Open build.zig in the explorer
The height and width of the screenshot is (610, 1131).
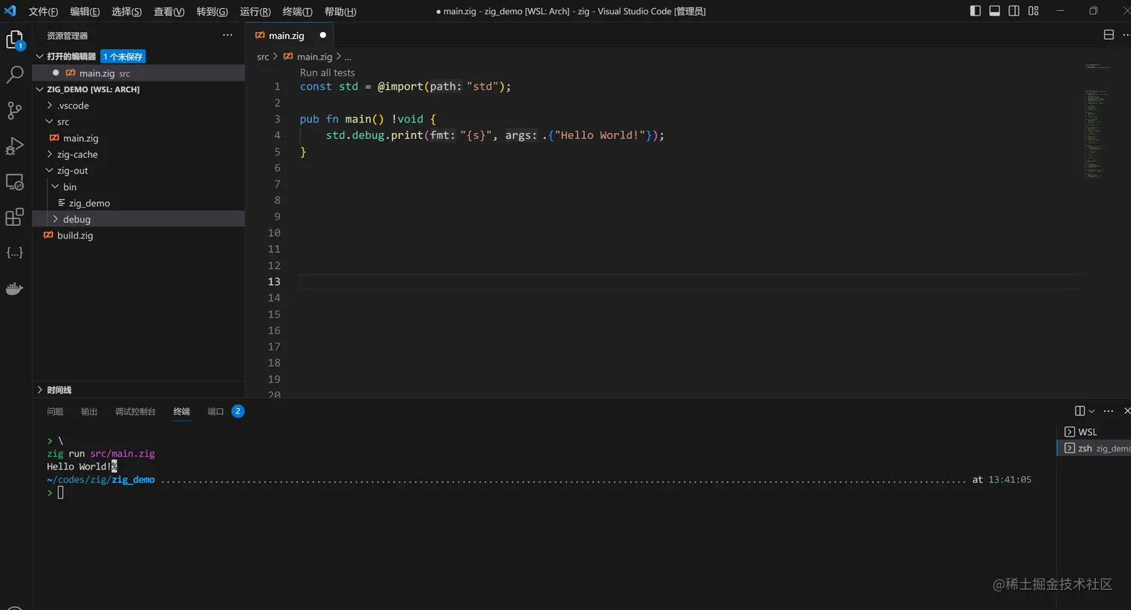[x=75, y=235]
